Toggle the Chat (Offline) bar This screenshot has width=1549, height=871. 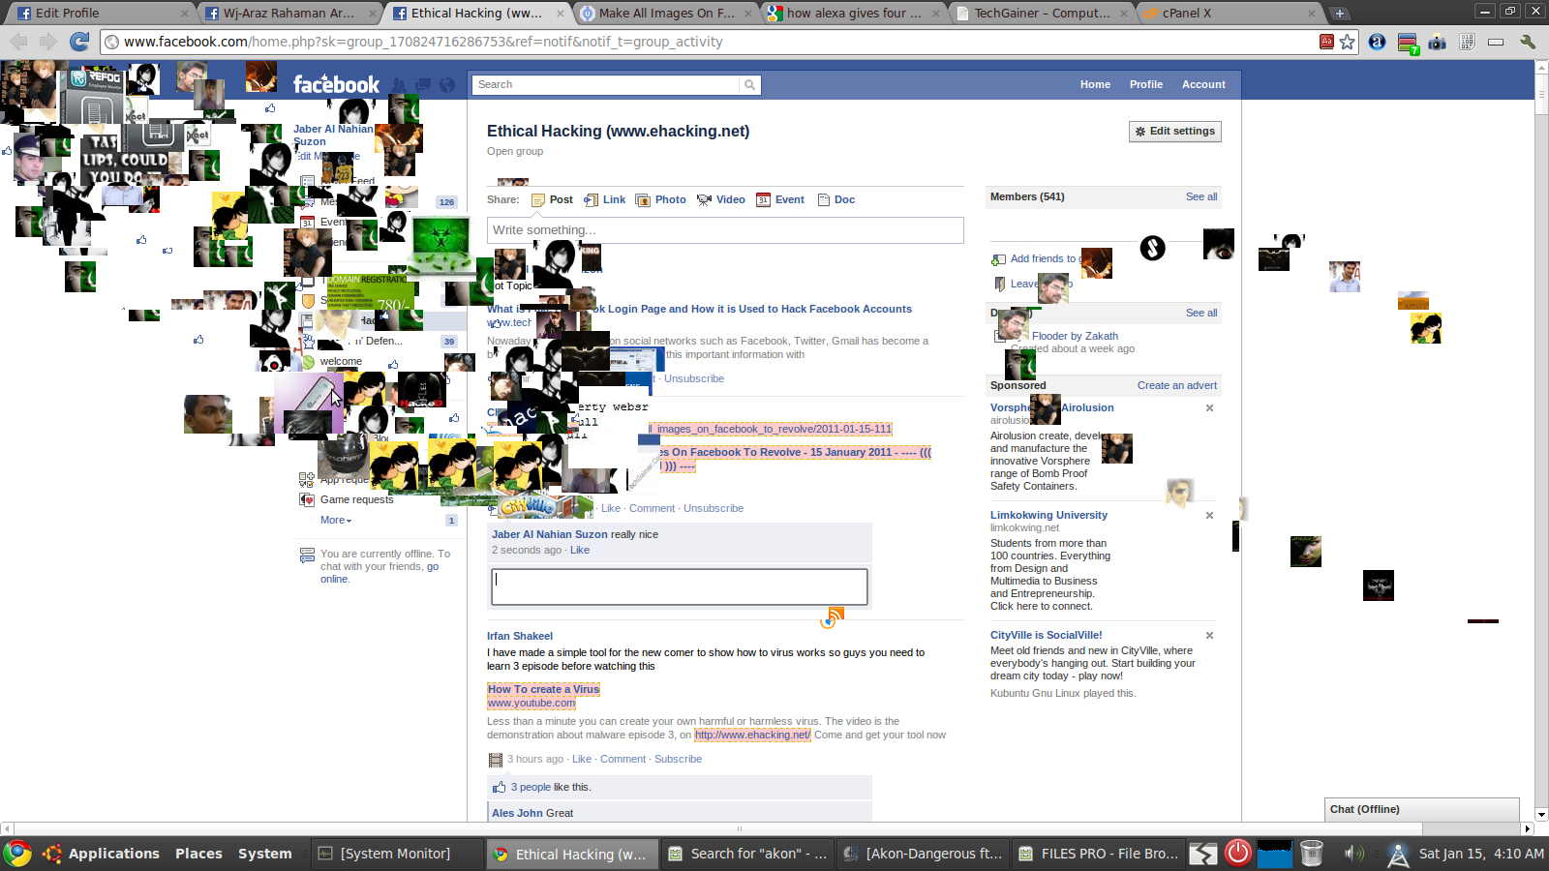coord(1420,809)
